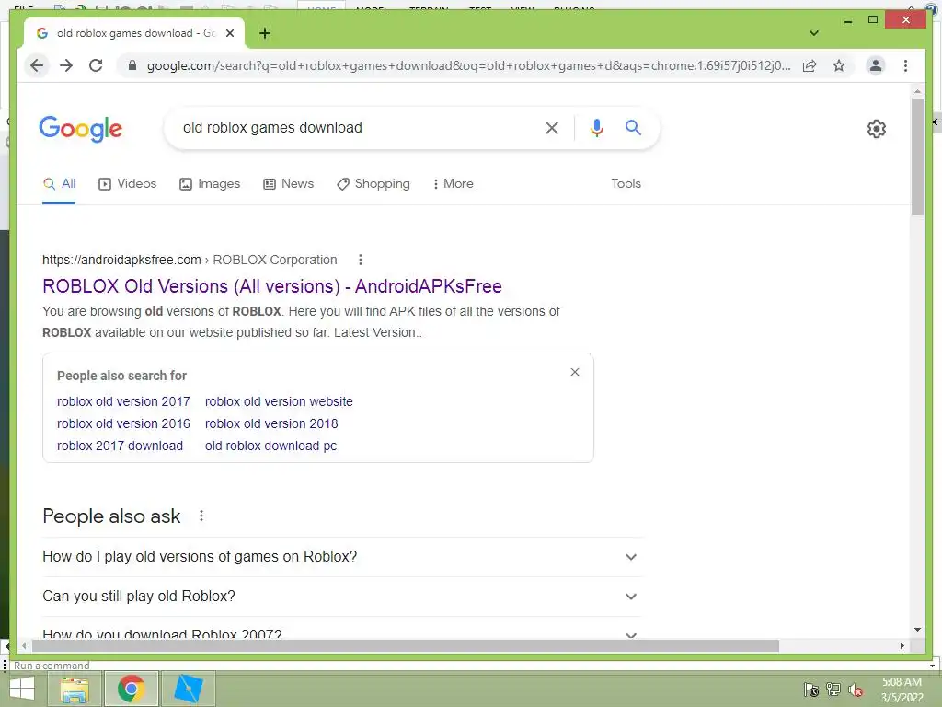Search for roblox old version 2016
Image resolution: width=942 pixels, height=707 pixels.
pos(123,423)
